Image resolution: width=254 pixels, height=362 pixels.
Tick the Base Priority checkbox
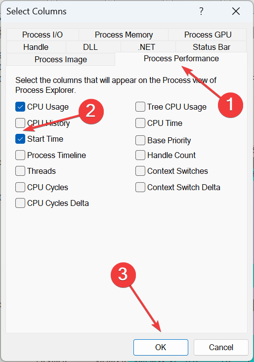(140, 140)
